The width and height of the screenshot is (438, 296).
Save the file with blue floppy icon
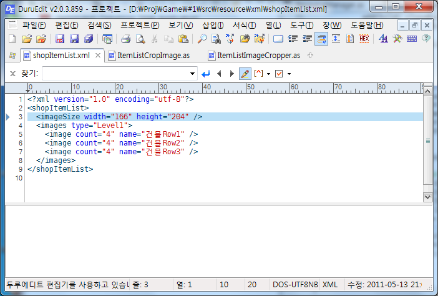pos(74,39)
